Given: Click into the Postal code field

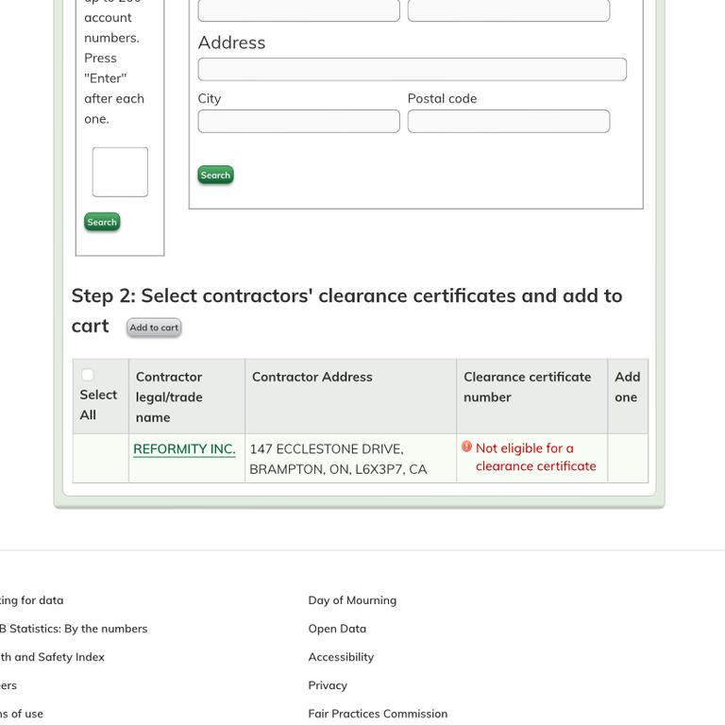Looking at the screenshot, I should click(509, 121).
